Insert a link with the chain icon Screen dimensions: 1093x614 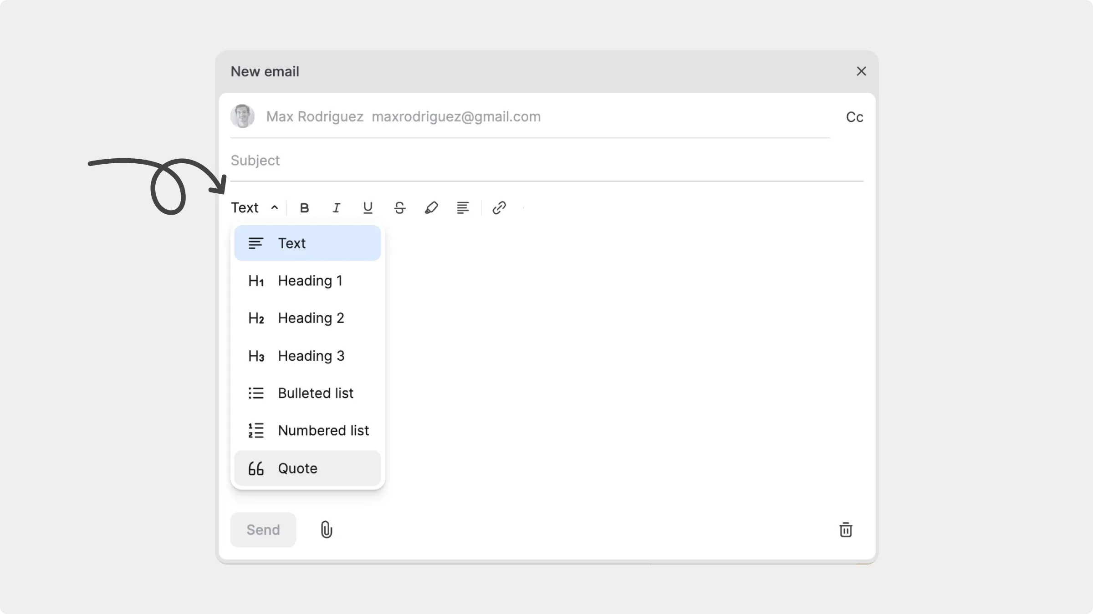tap(499, 208)
